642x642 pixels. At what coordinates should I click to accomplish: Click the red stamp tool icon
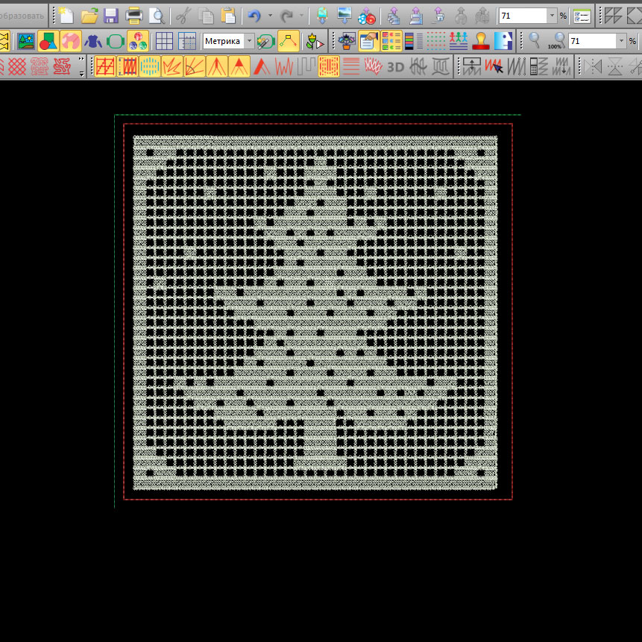[481, 41]
